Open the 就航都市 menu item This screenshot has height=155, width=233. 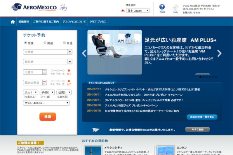[x=24, y=22]
